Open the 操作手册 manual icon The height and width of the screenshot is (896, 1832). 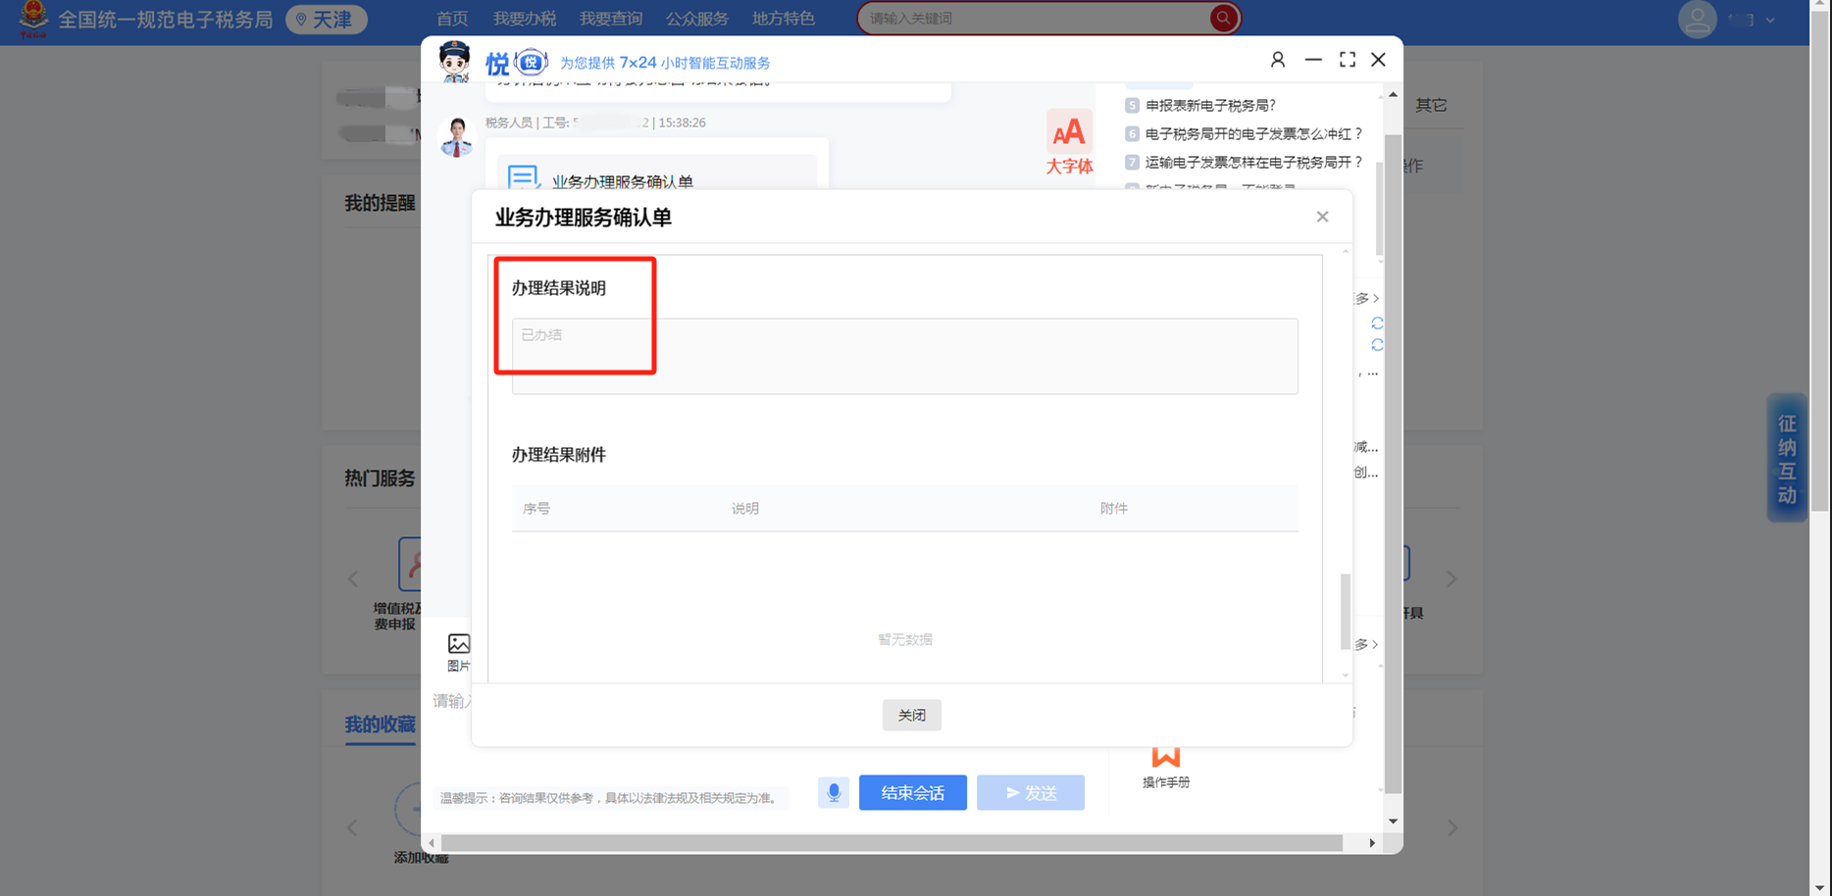pos(1165,766)
